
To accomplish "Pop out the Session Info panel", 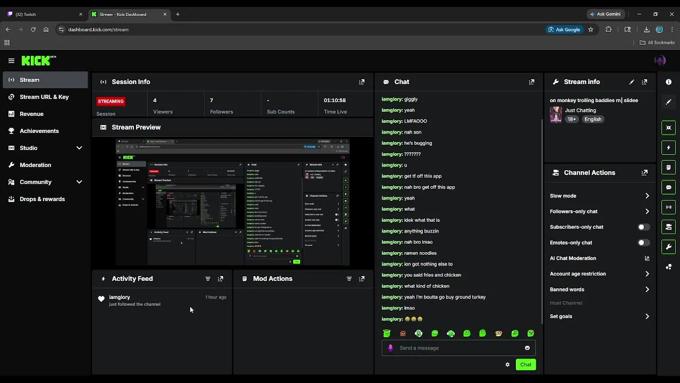I will click(x=362, y=82).
